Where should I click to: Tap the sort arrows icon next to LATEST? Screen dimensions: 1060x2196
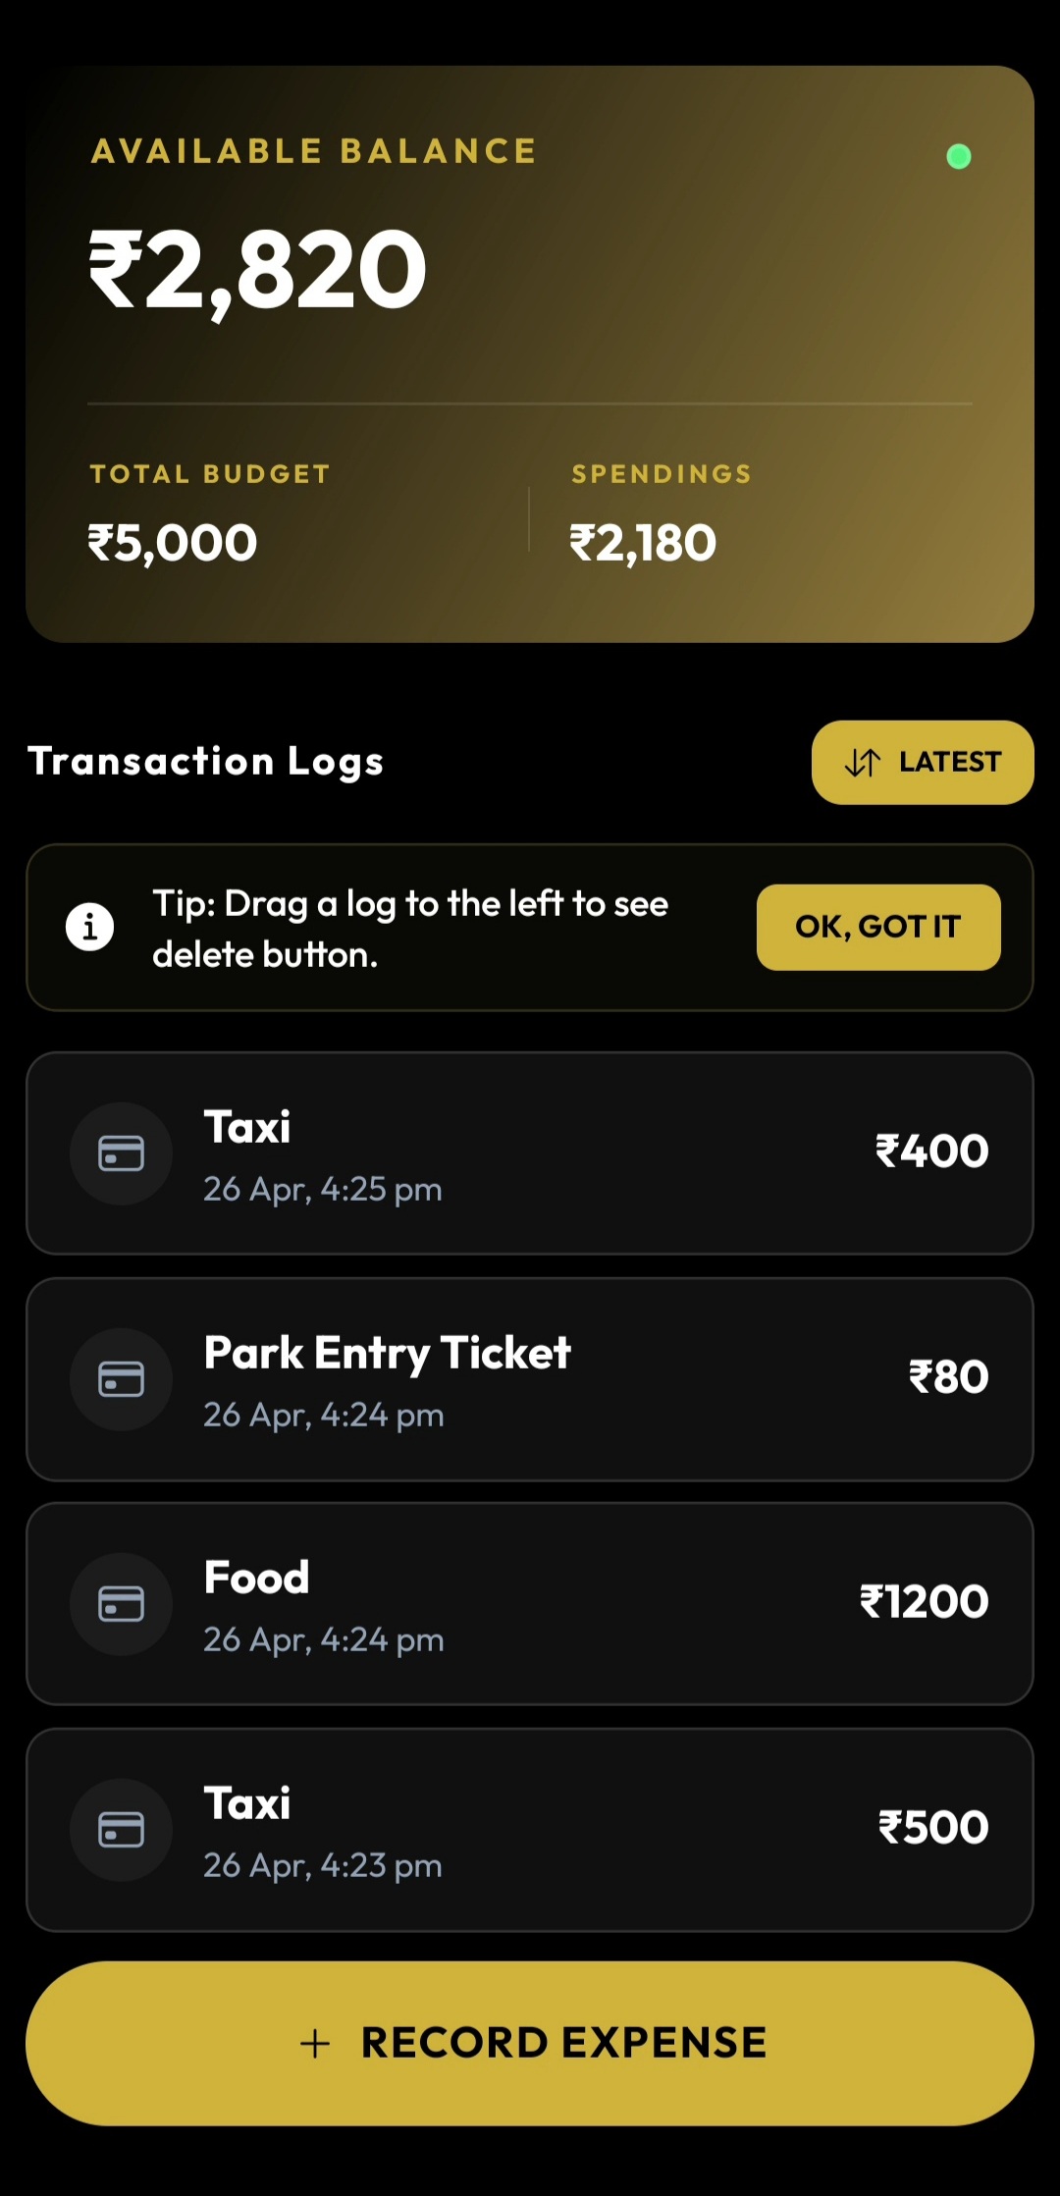[x=862, y=763]
